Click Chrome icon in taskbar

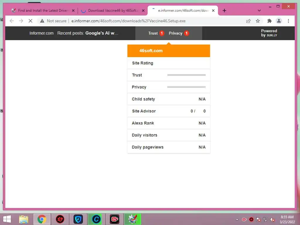click(x=42, y=219)
